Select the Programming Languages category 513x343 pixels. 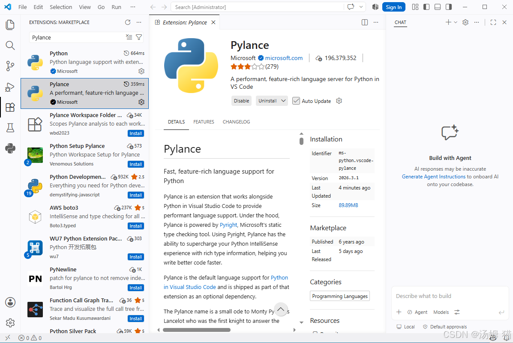point(339,296)
